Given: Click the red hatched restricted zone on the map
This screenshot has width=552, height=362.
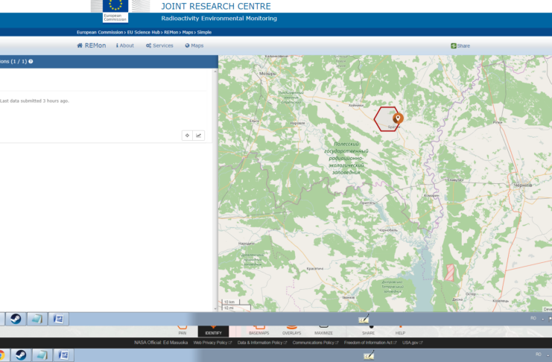Looking at the screenshot, I should [x=449, y=273].
